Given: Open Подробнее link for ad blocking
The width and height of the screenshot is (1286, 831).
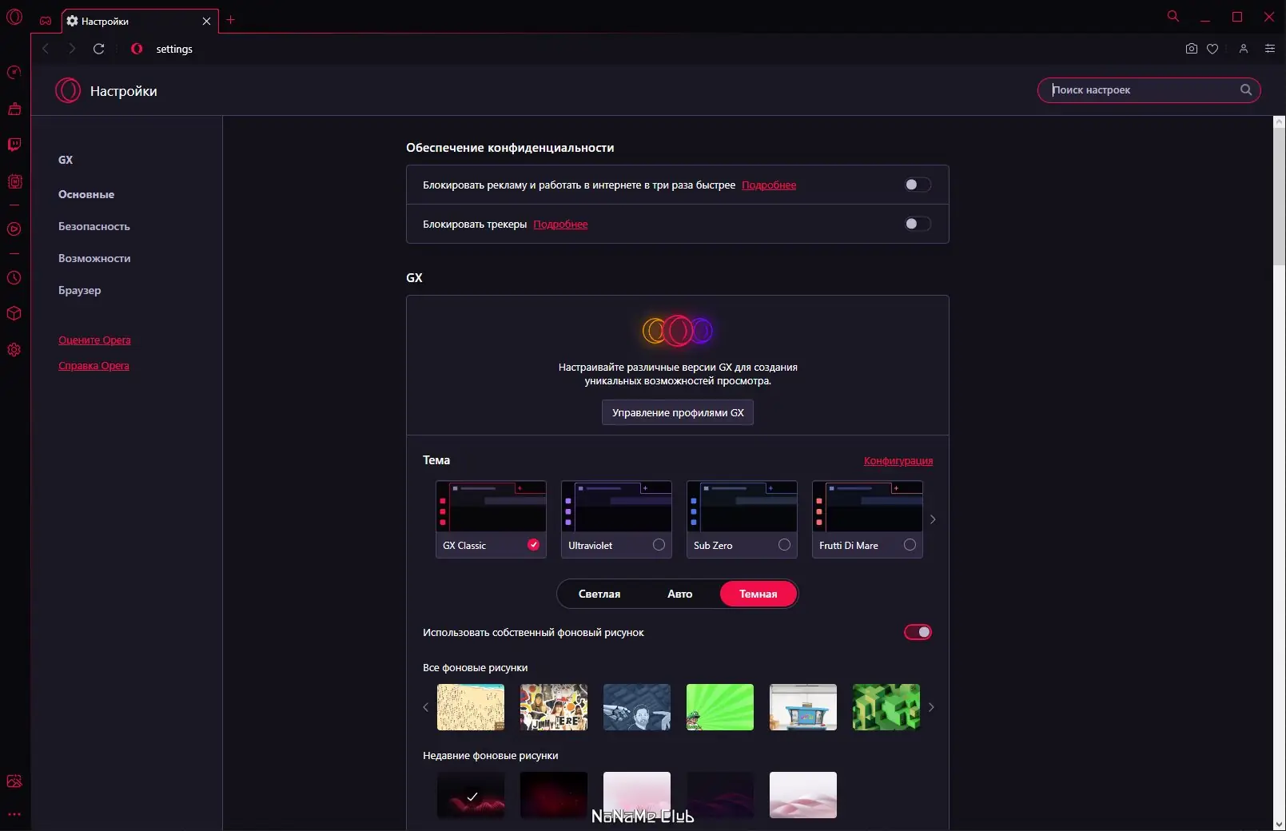Looking at the screenshot, I should 769,185.
